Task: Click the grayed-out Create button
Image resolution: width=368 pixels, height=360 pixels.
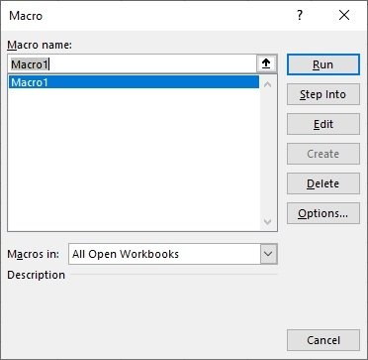Action: coord(323,154)
